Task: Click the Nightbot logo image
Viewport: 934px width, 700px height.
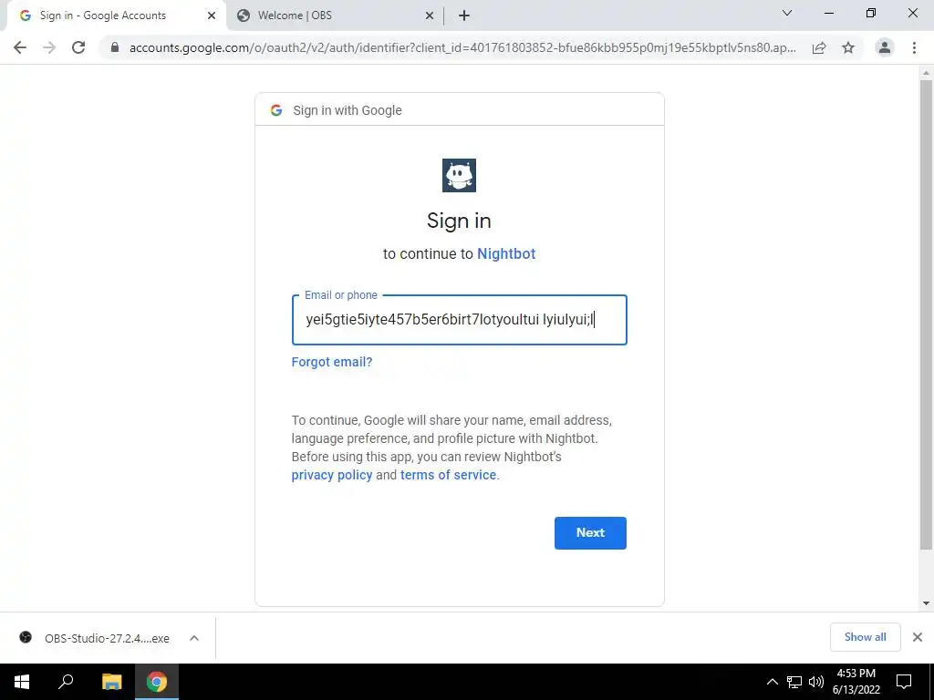Action: [x=459, y=176]
